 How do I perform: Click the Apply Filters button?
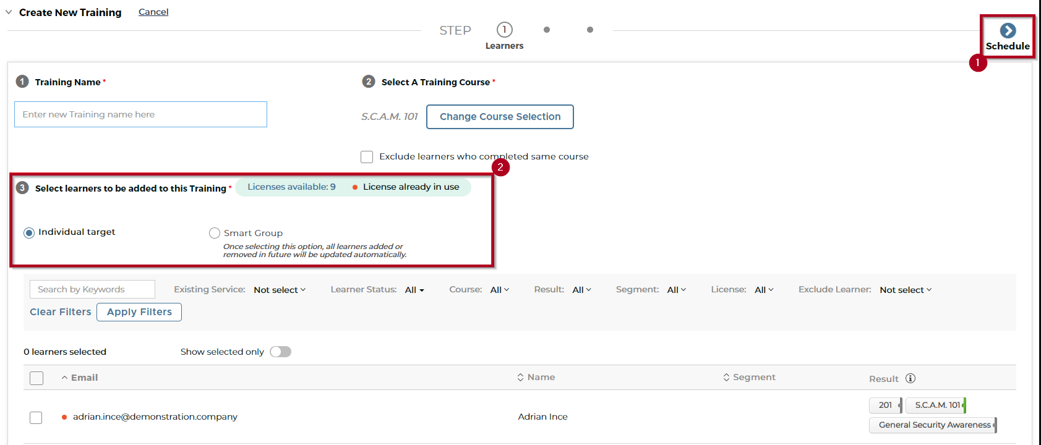[x=139, y=312]
